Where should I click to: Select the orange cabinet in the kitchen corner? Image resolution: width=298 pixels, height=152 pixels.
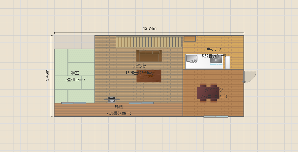click(x=190, y=39)
